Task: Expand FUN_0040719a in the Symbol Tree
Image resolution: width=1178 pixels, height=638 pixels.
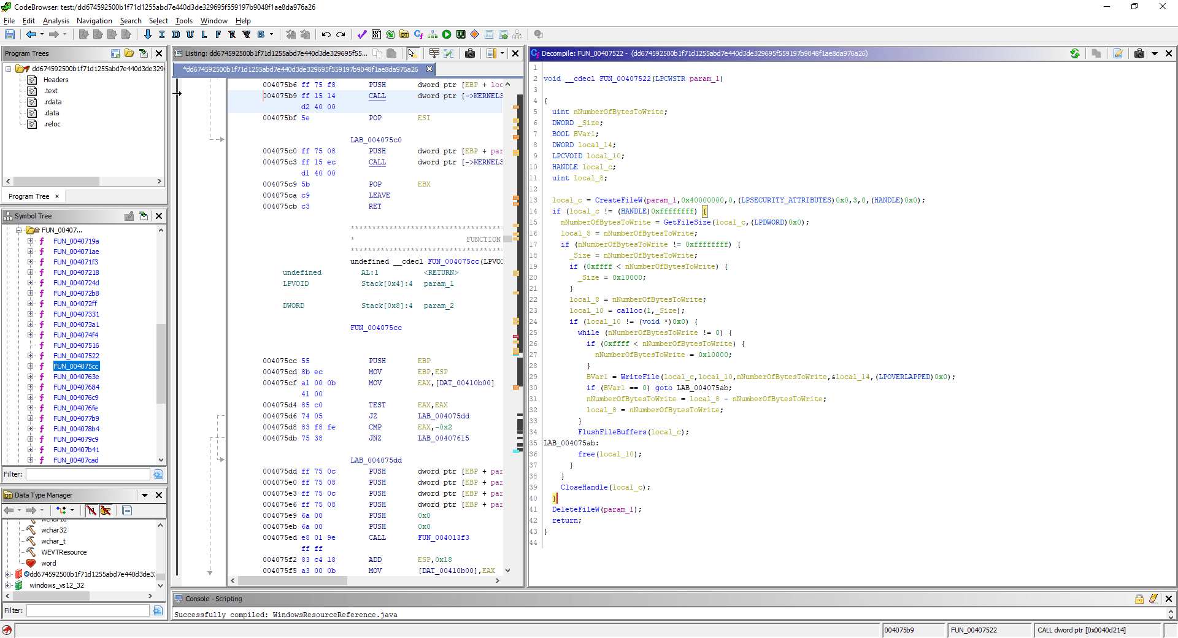Action: point(29,241)
